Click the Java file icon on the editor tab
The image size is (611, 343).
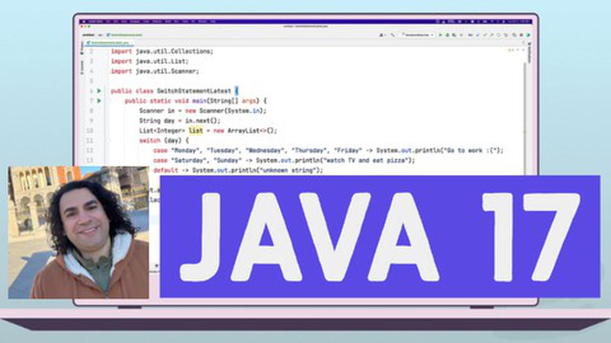tap(89, 42)
